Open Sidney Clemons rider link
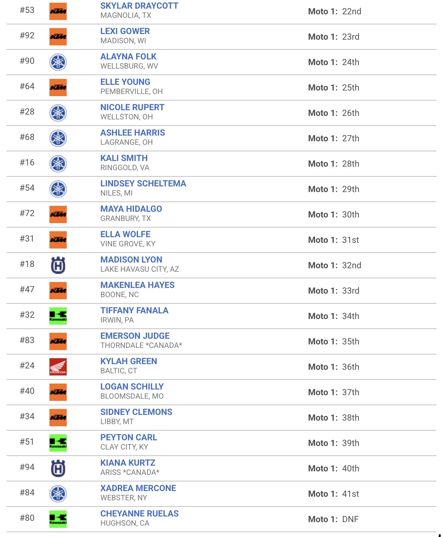Screen dimensions: 443x537 pyautogui.click(x=136, y=412)
